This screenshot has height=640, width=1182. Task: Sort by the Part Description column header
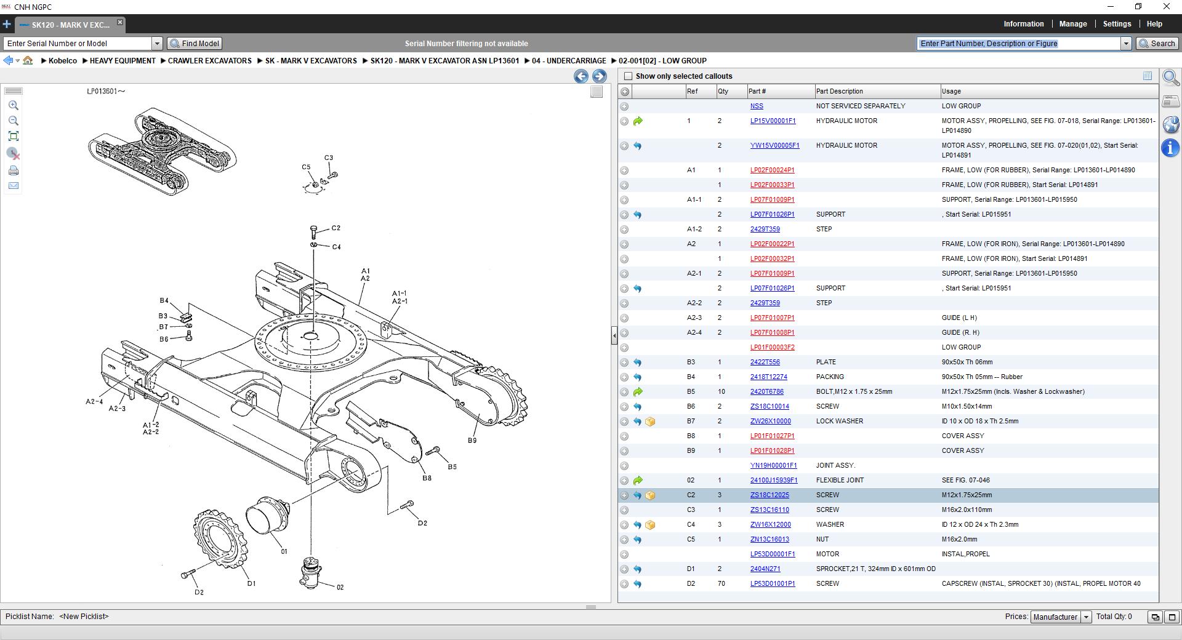point(877,92)
